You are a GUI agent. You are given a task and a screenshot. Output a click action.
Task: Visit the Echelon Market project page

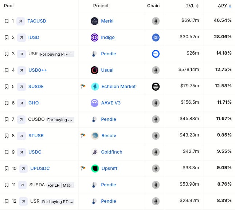point(118,87)
